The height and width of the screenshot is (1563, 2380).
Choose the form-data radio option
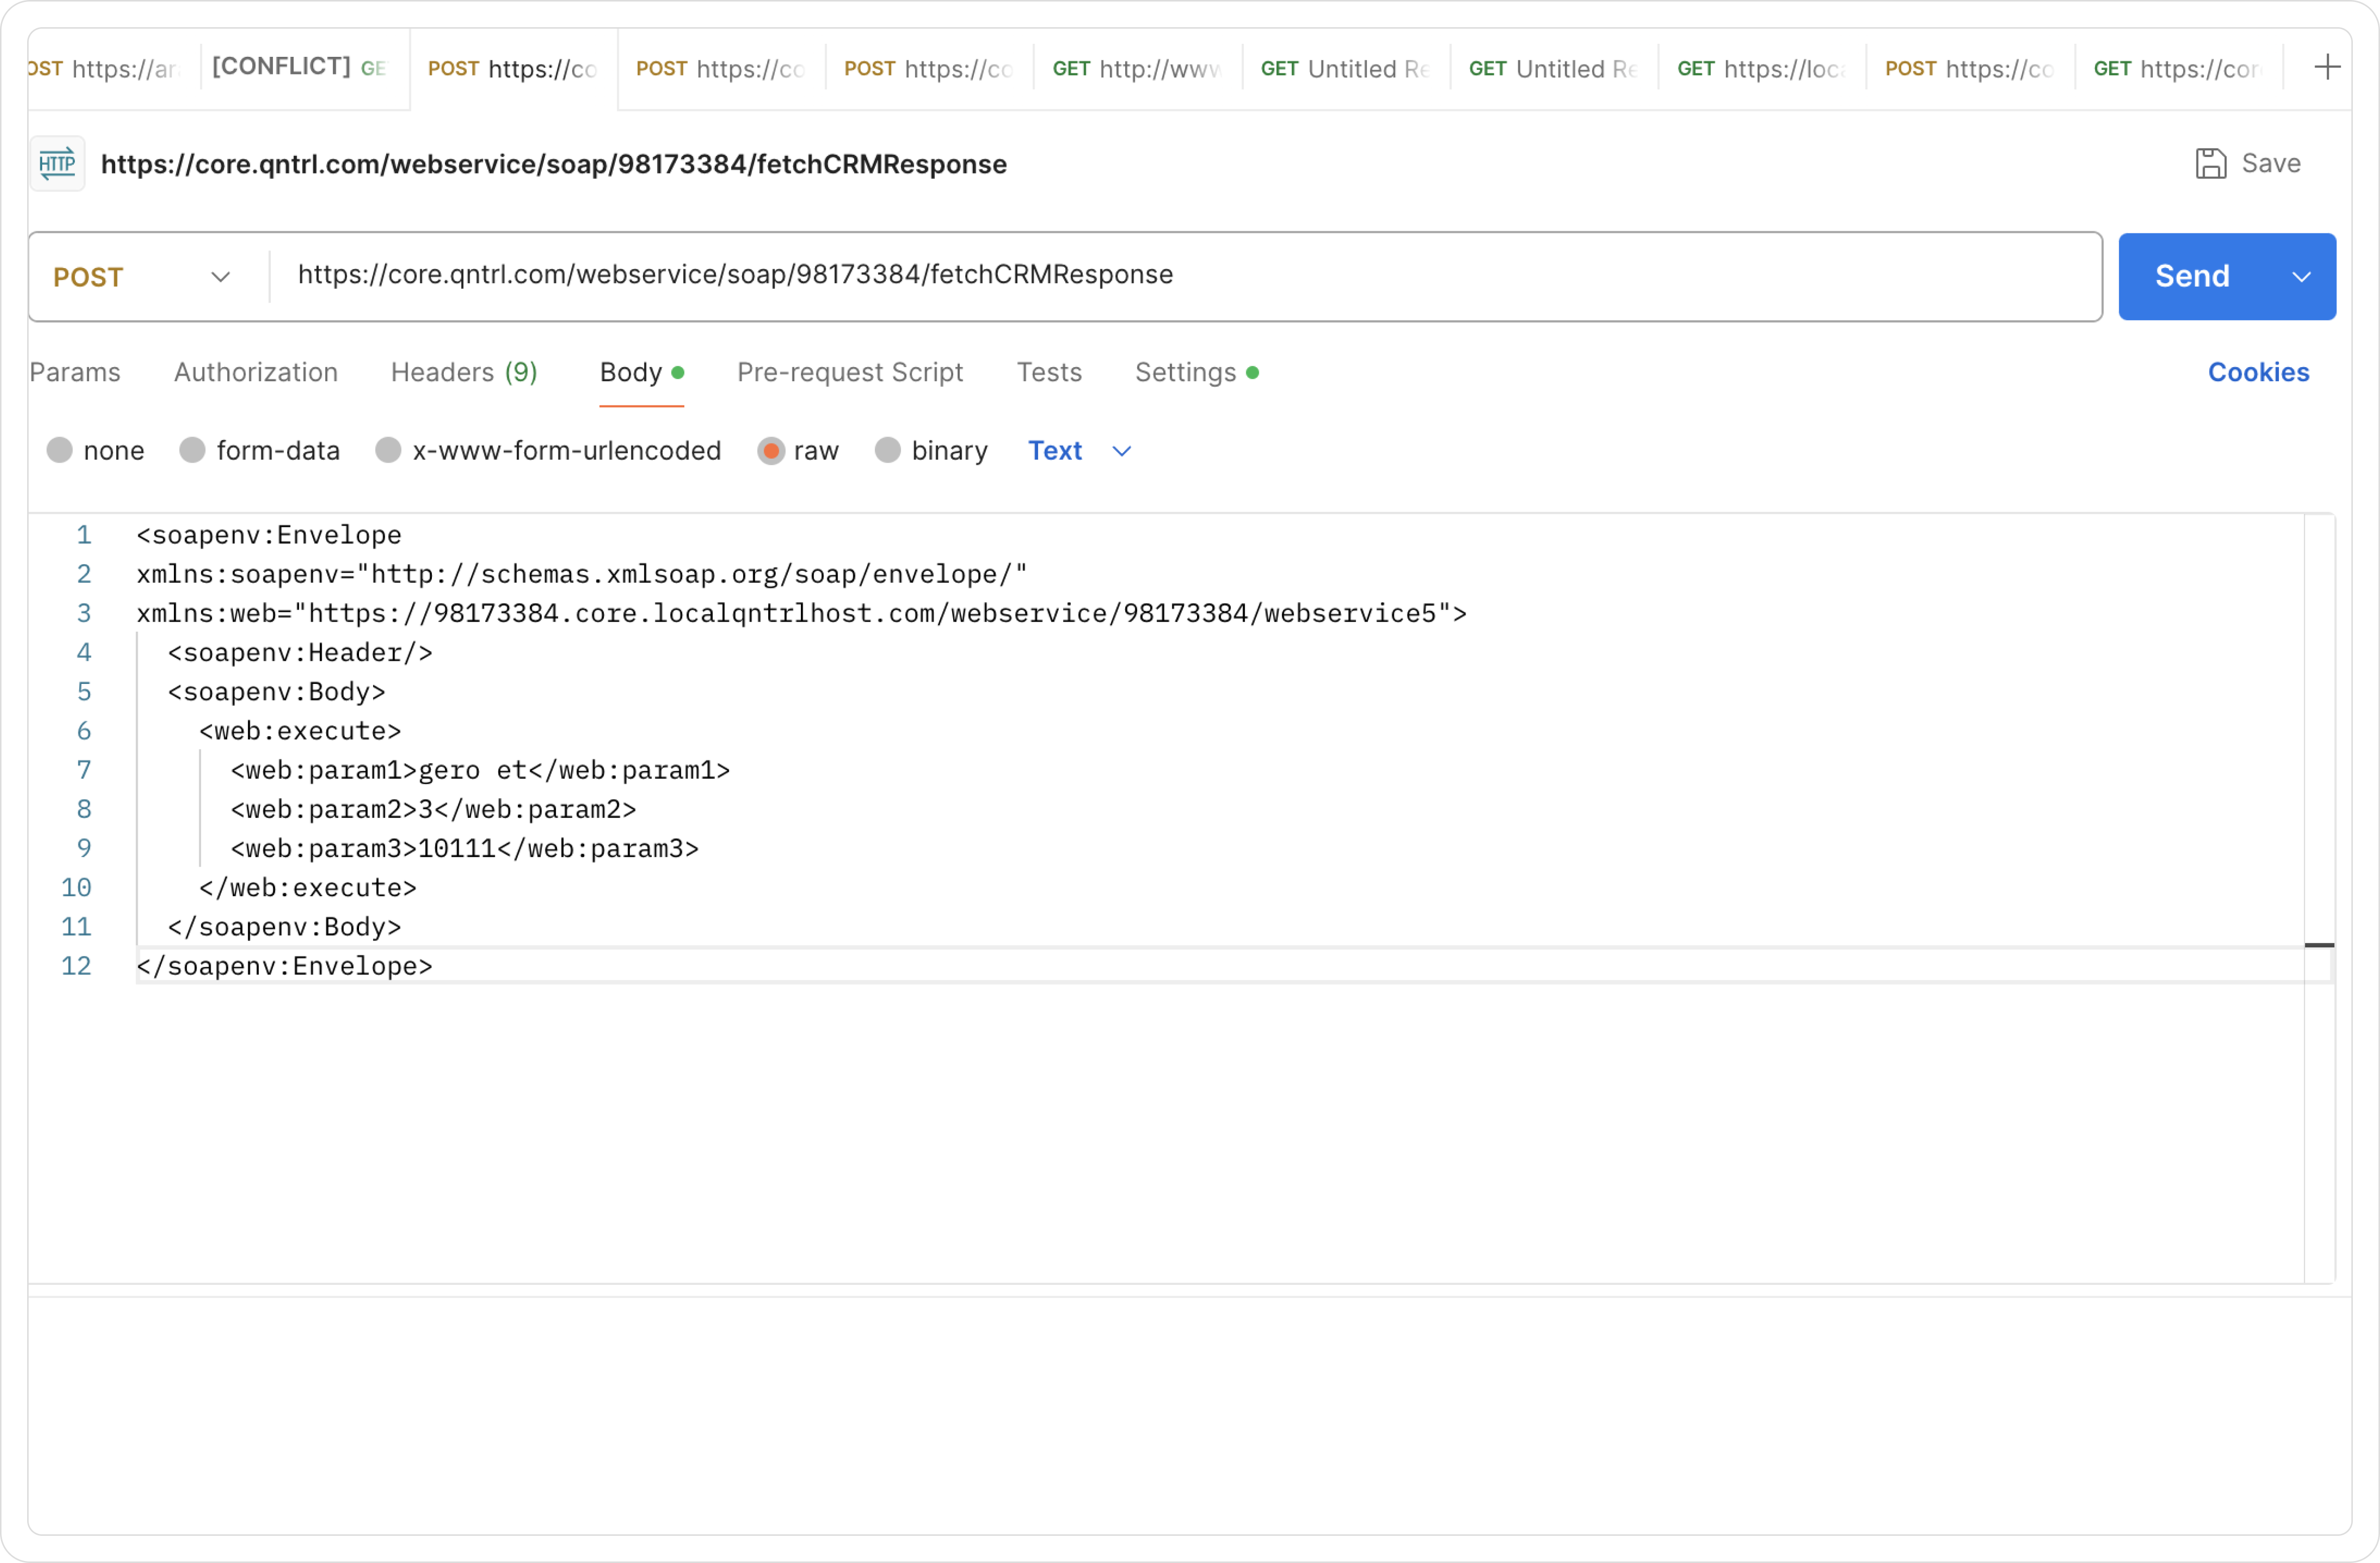click(192, 451)
